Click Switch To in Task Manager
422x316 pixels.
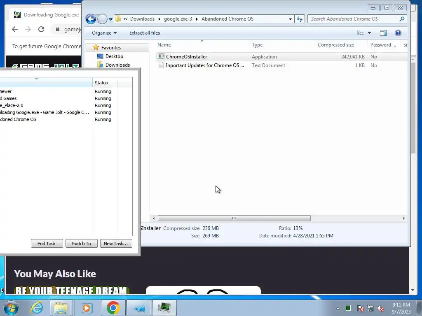(x=81, y=244)
